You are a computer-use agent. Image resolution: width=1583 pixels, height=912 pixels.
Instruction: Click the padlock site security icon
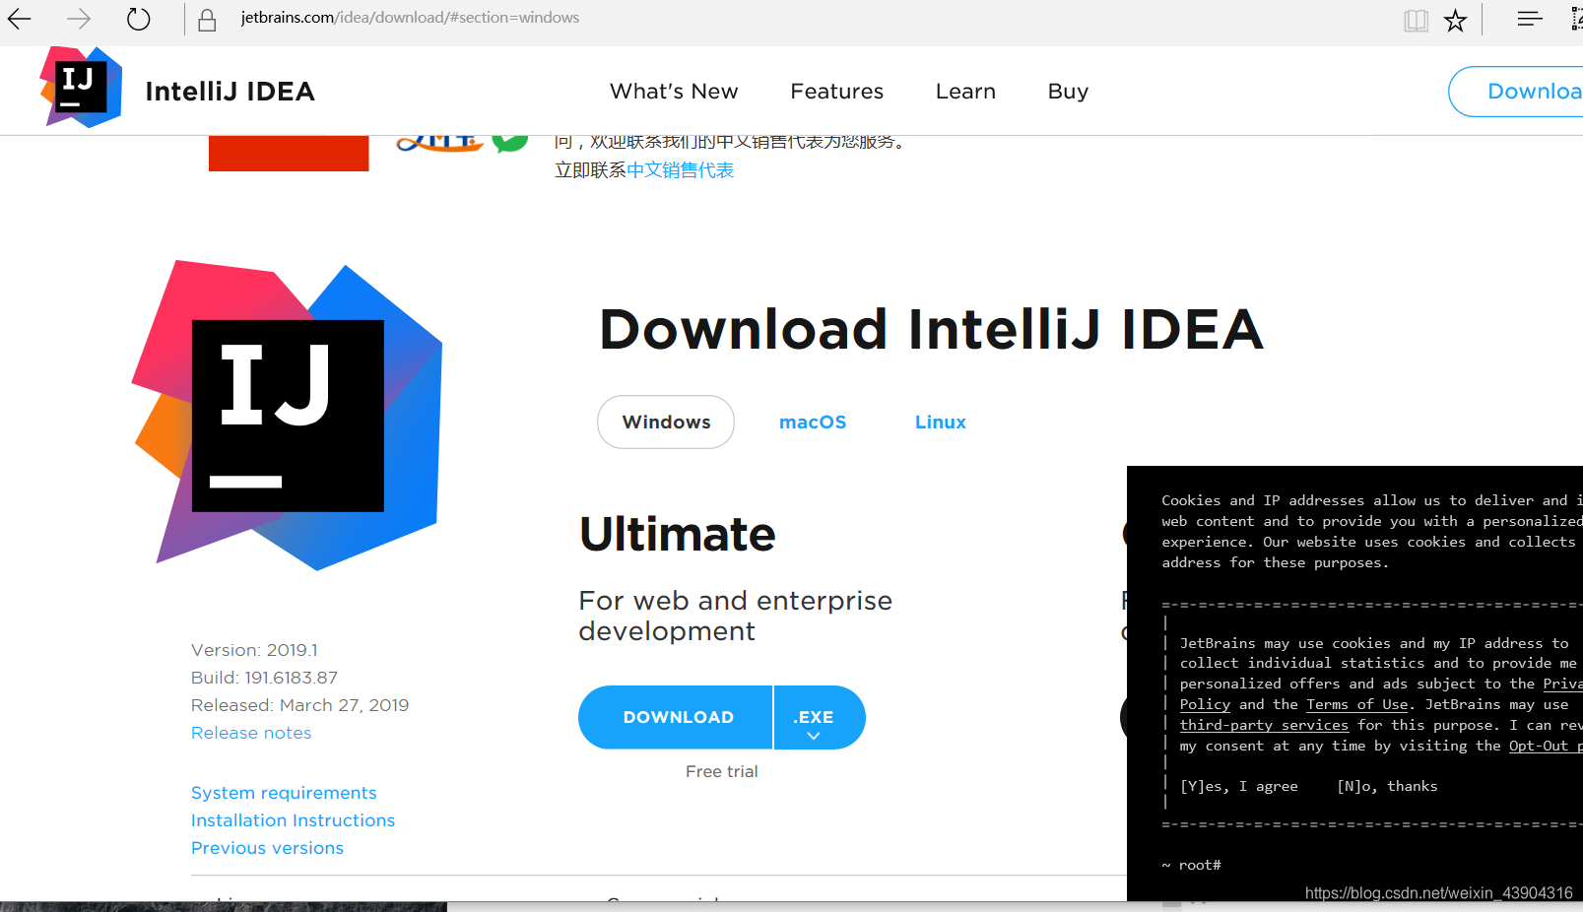(207, 20)
